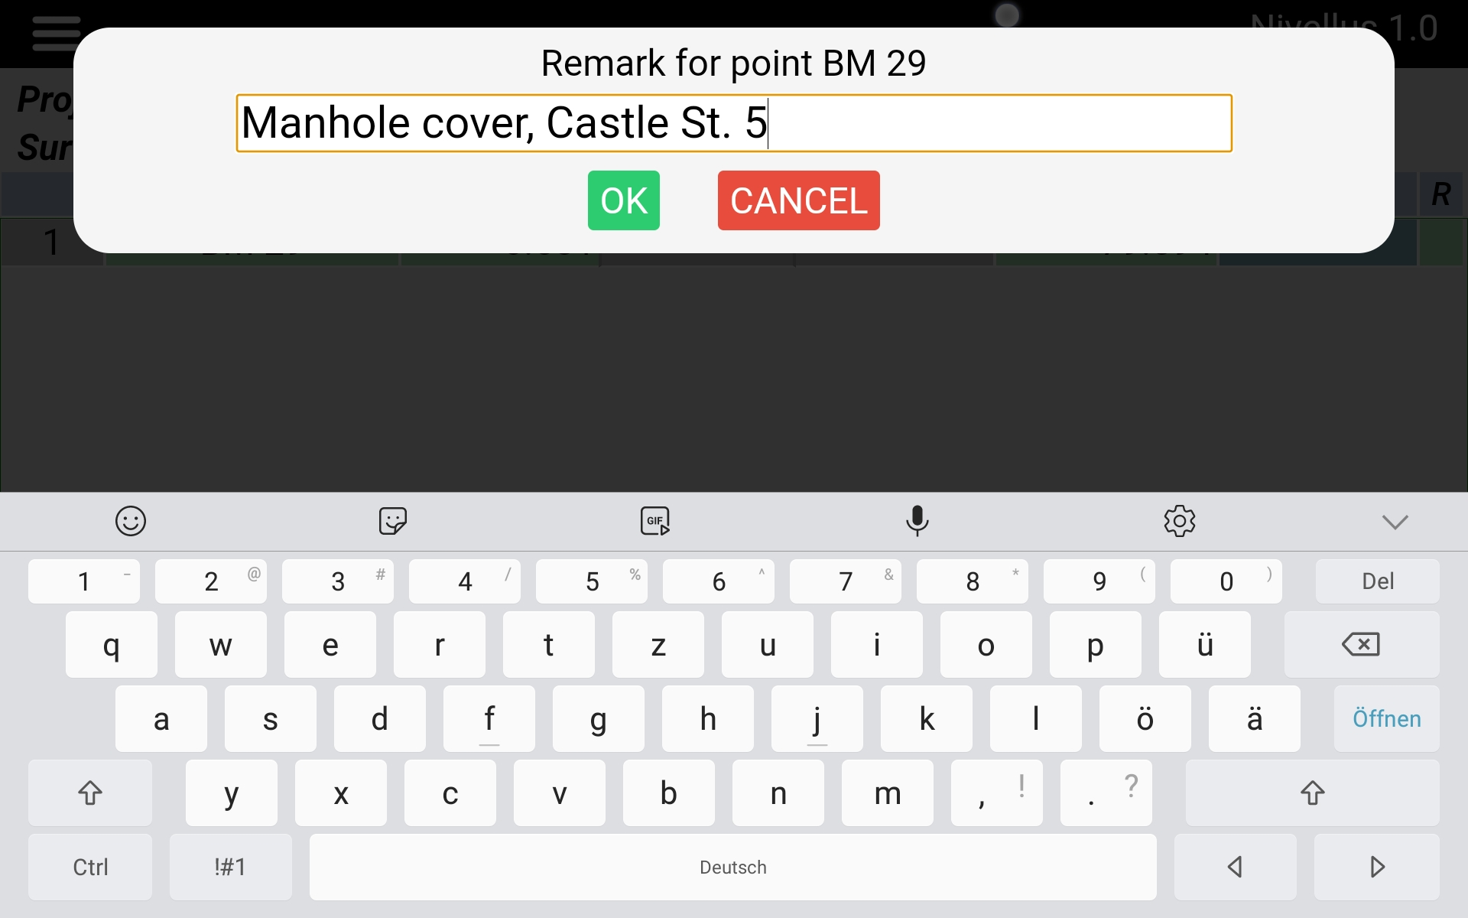Toggle the shift/caps lock key
Viewport: 1468px width, 918px height.
[x=91, y=793]
